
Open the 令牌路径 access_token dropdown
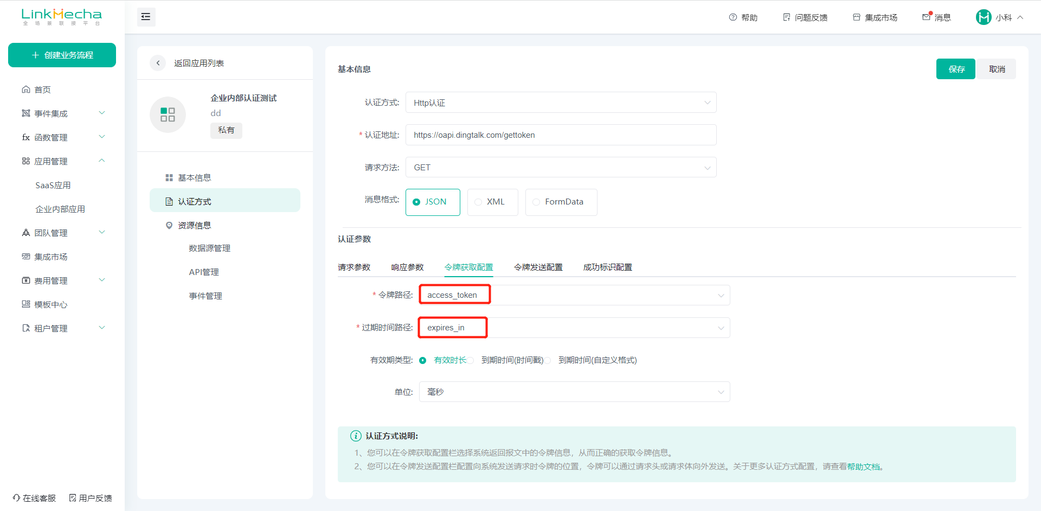point(574,295)
